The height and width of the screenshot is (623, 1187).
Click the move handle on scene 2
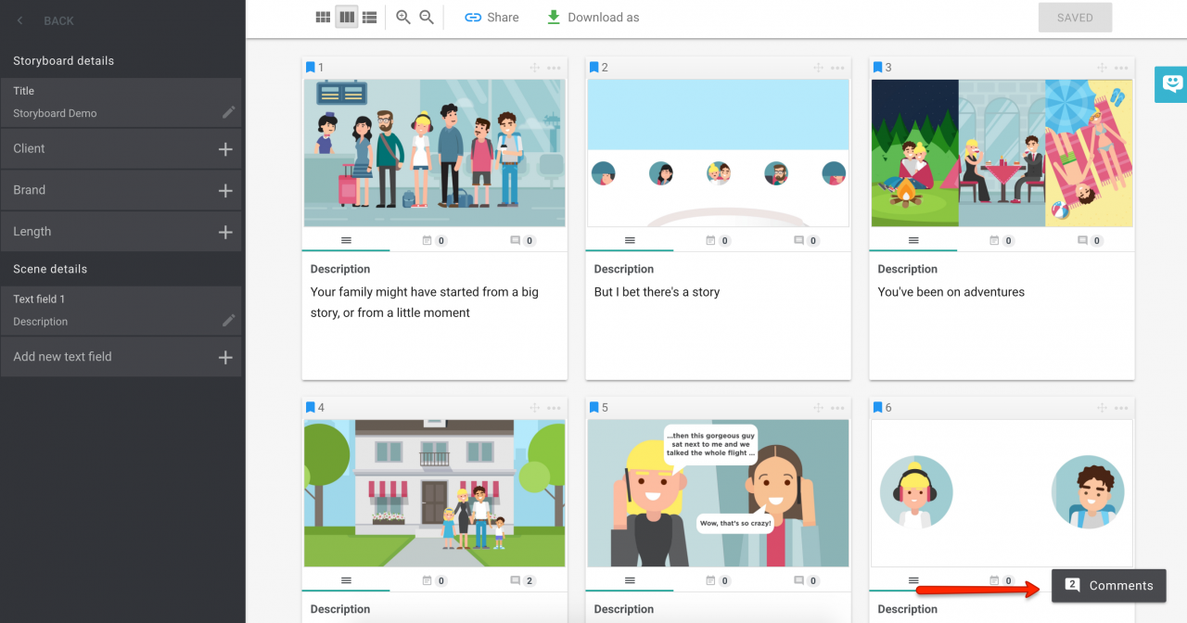pyautogui.click(x=818, y=68)
